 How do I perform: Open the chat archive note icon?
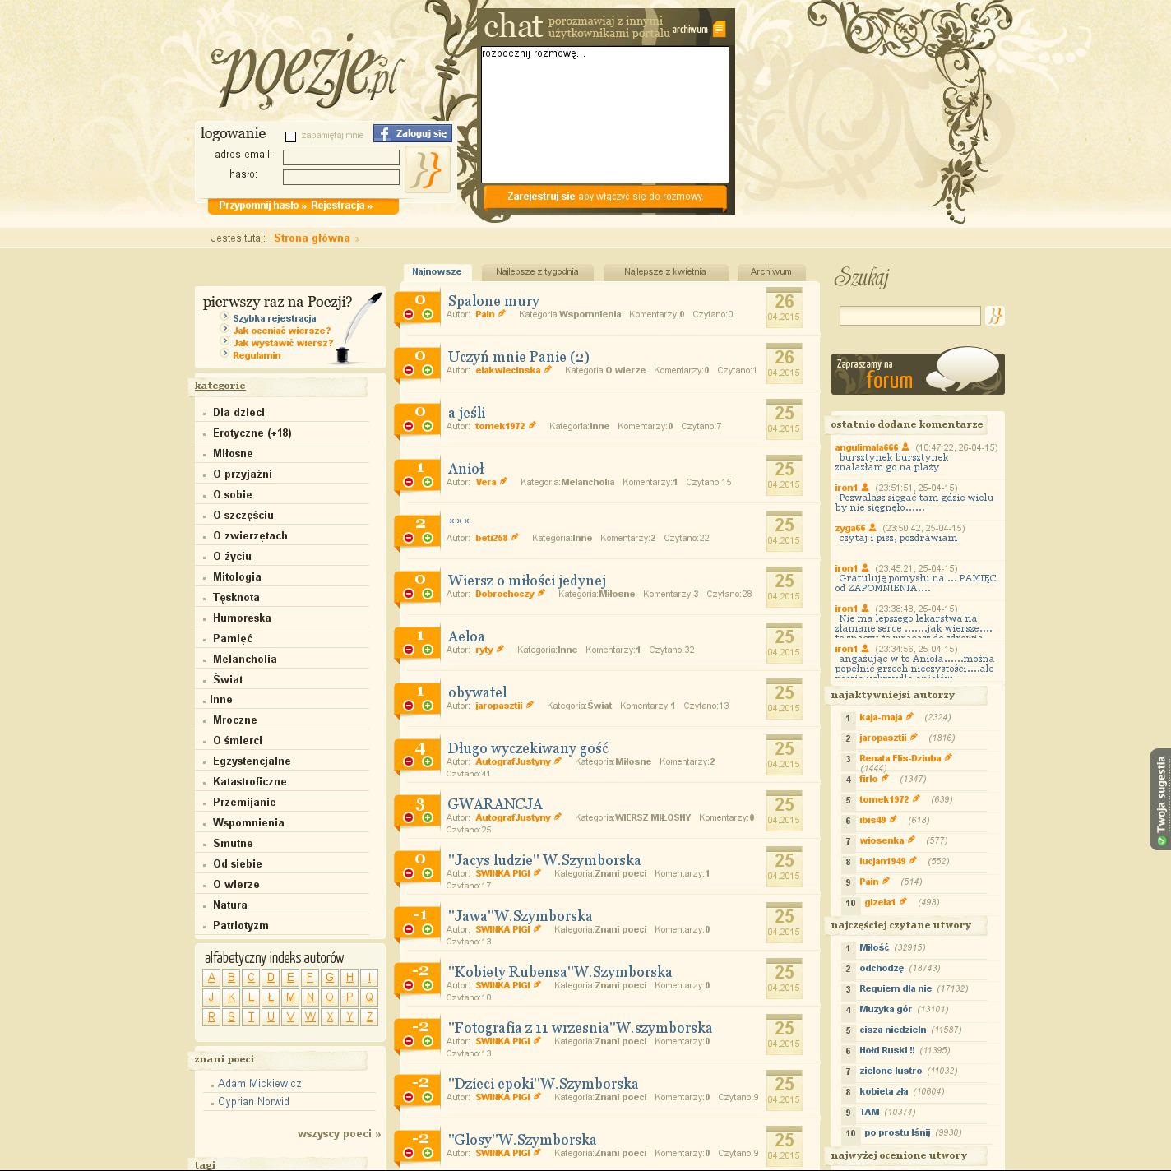point(720,30)
